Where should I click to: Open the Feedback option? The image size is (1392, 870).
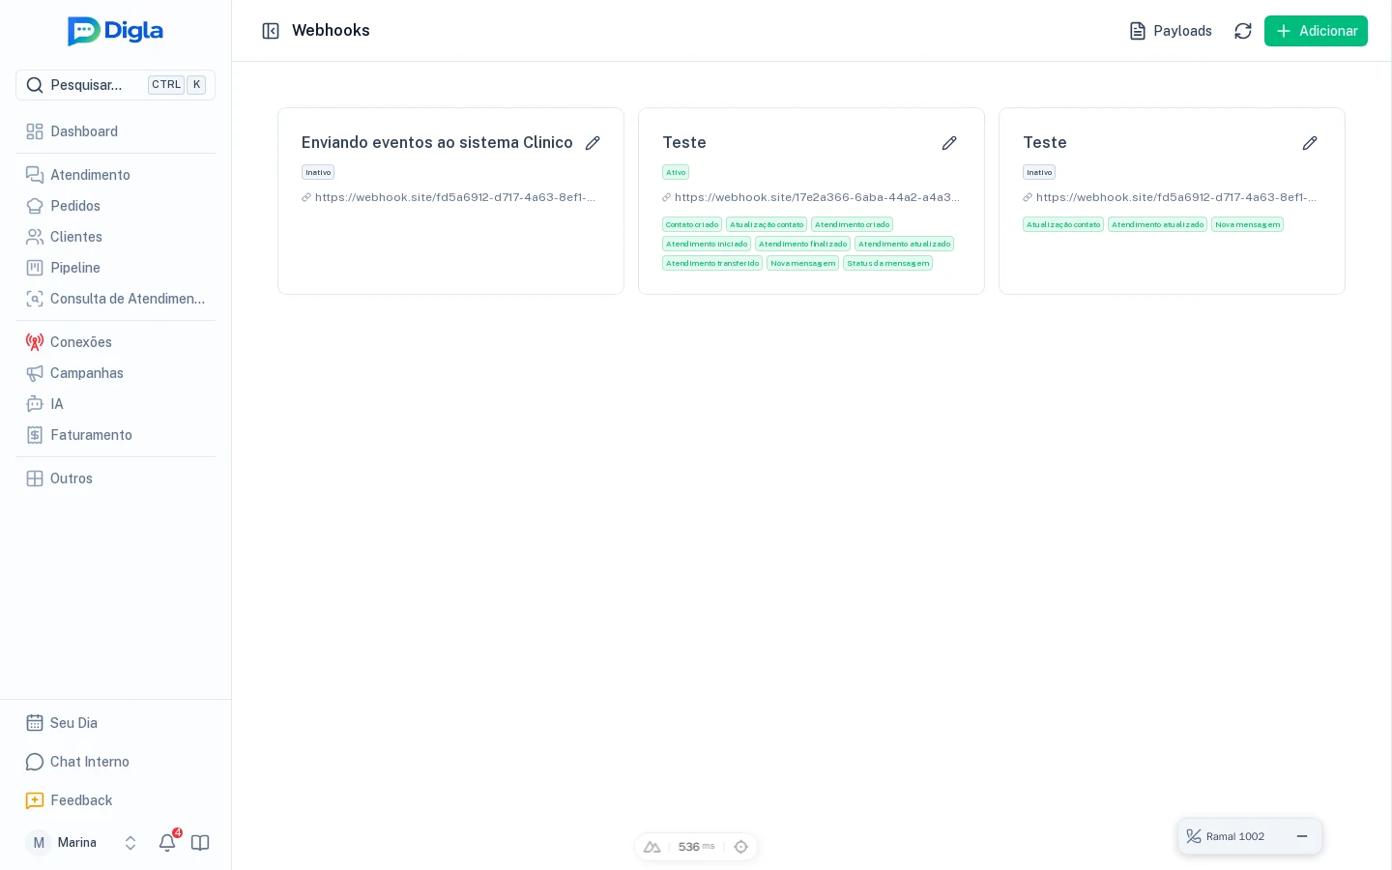click(115, 800)
